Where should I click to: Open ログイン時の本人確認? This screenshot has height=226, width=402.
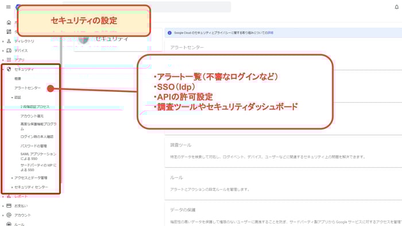(37, 137)
